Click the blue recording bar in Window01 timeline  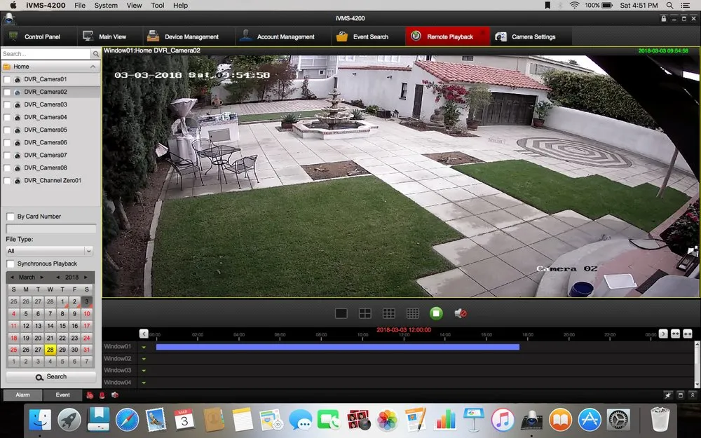coord(336,347)
